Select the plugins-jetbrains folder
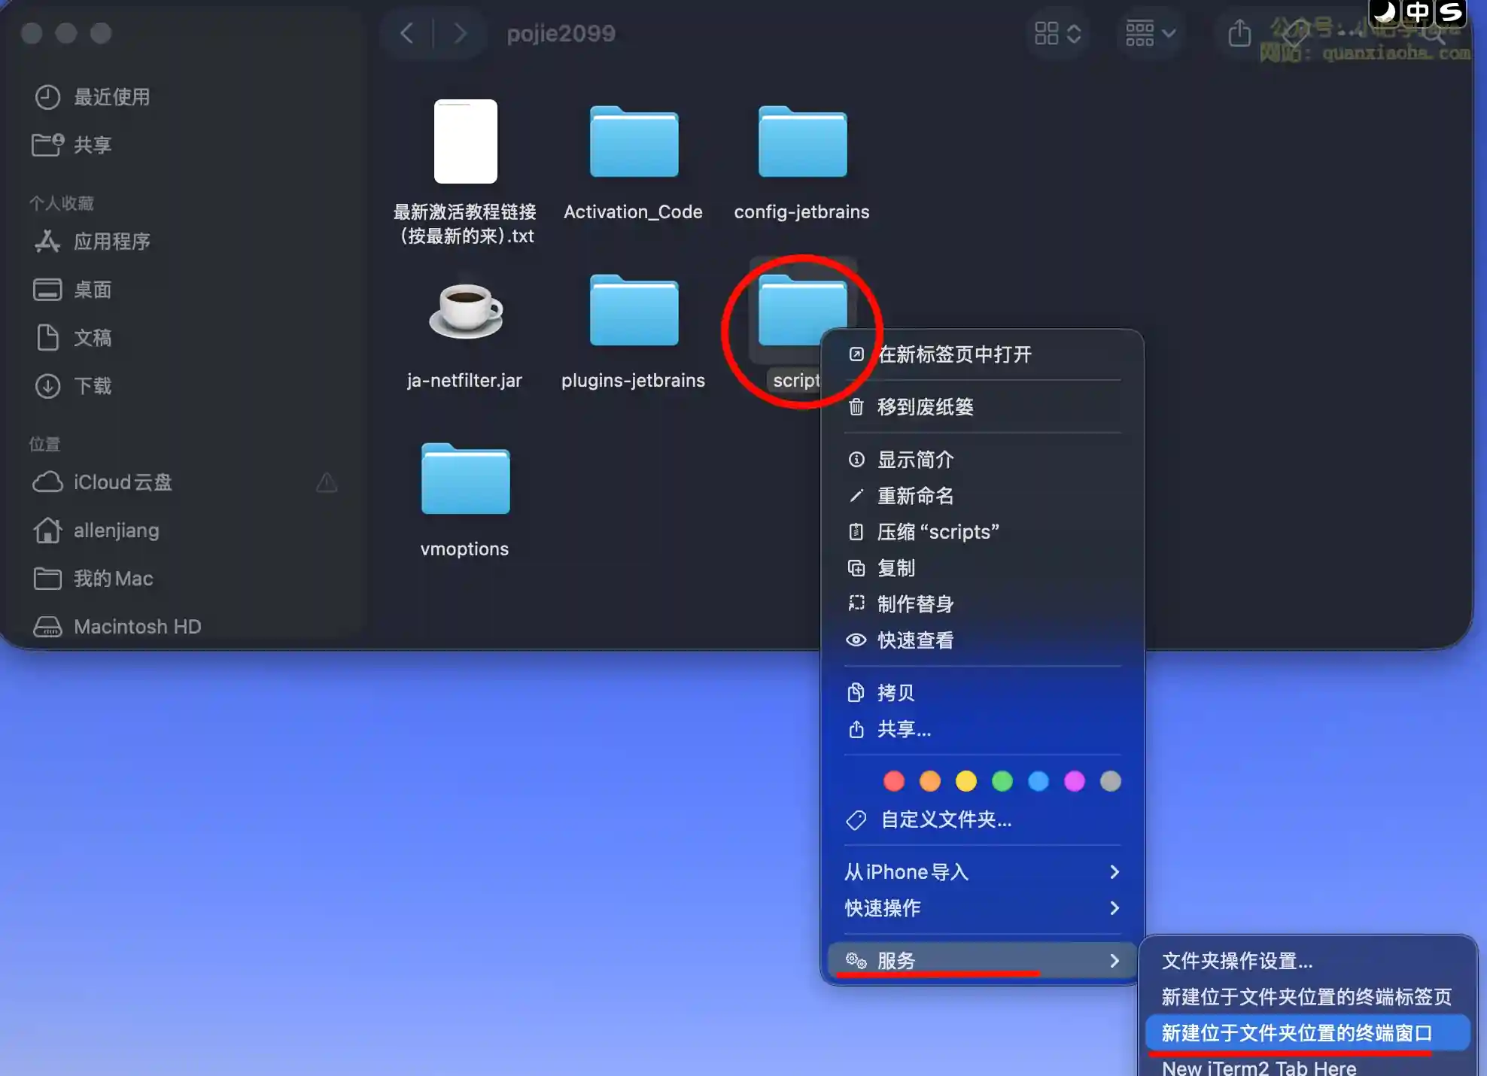Viewport: 1487px width, 1076px height. [x=634, y=311]
